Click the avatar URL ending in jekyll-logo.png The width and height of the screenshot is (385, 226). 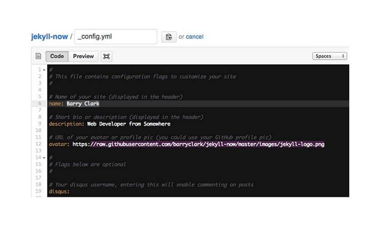click(198, 144)
